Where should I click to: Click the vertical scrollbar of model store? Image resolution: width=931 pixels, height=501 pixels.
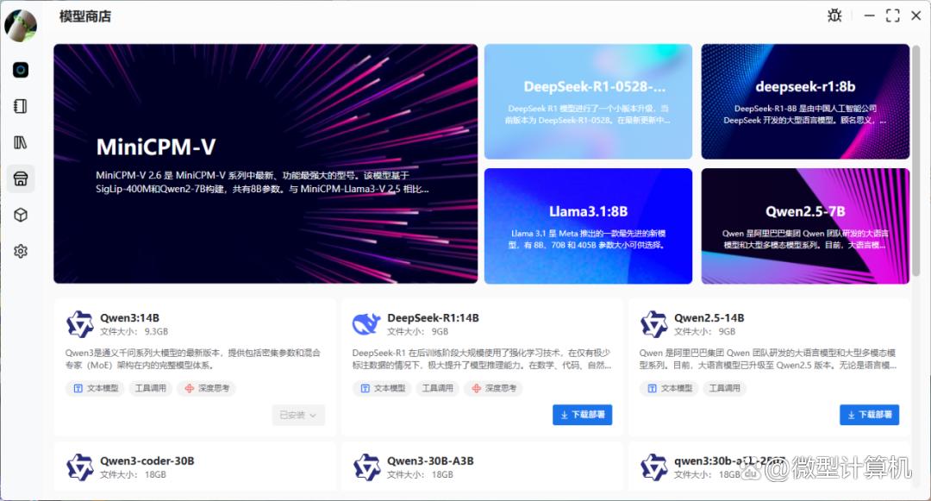click(x=916, y=160)
